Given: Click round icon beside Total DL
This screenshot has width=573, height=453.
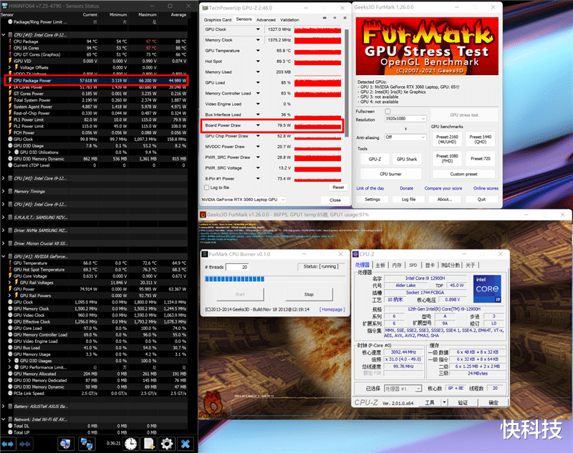Looking at the screenshot, I should 10,426.
